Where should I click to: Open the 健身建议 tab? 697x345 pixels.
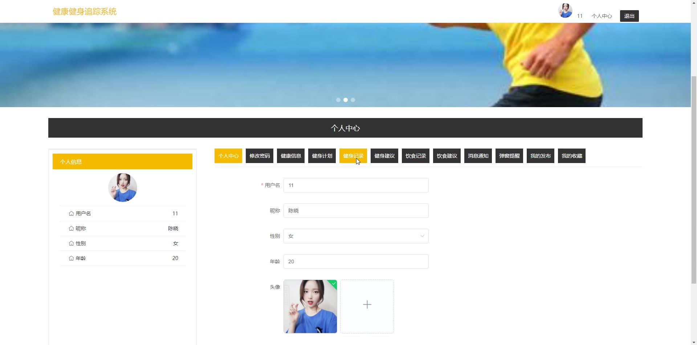(384, 156)
